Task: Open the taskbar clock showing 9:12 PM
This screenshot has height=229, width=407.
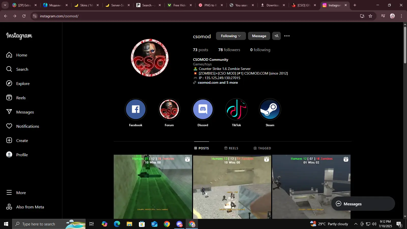Action: coord(385,224)
